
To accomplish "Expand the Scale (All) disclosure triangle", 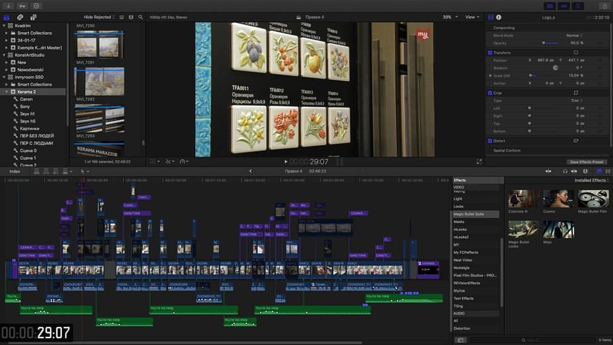I will [x=490, y=75].
